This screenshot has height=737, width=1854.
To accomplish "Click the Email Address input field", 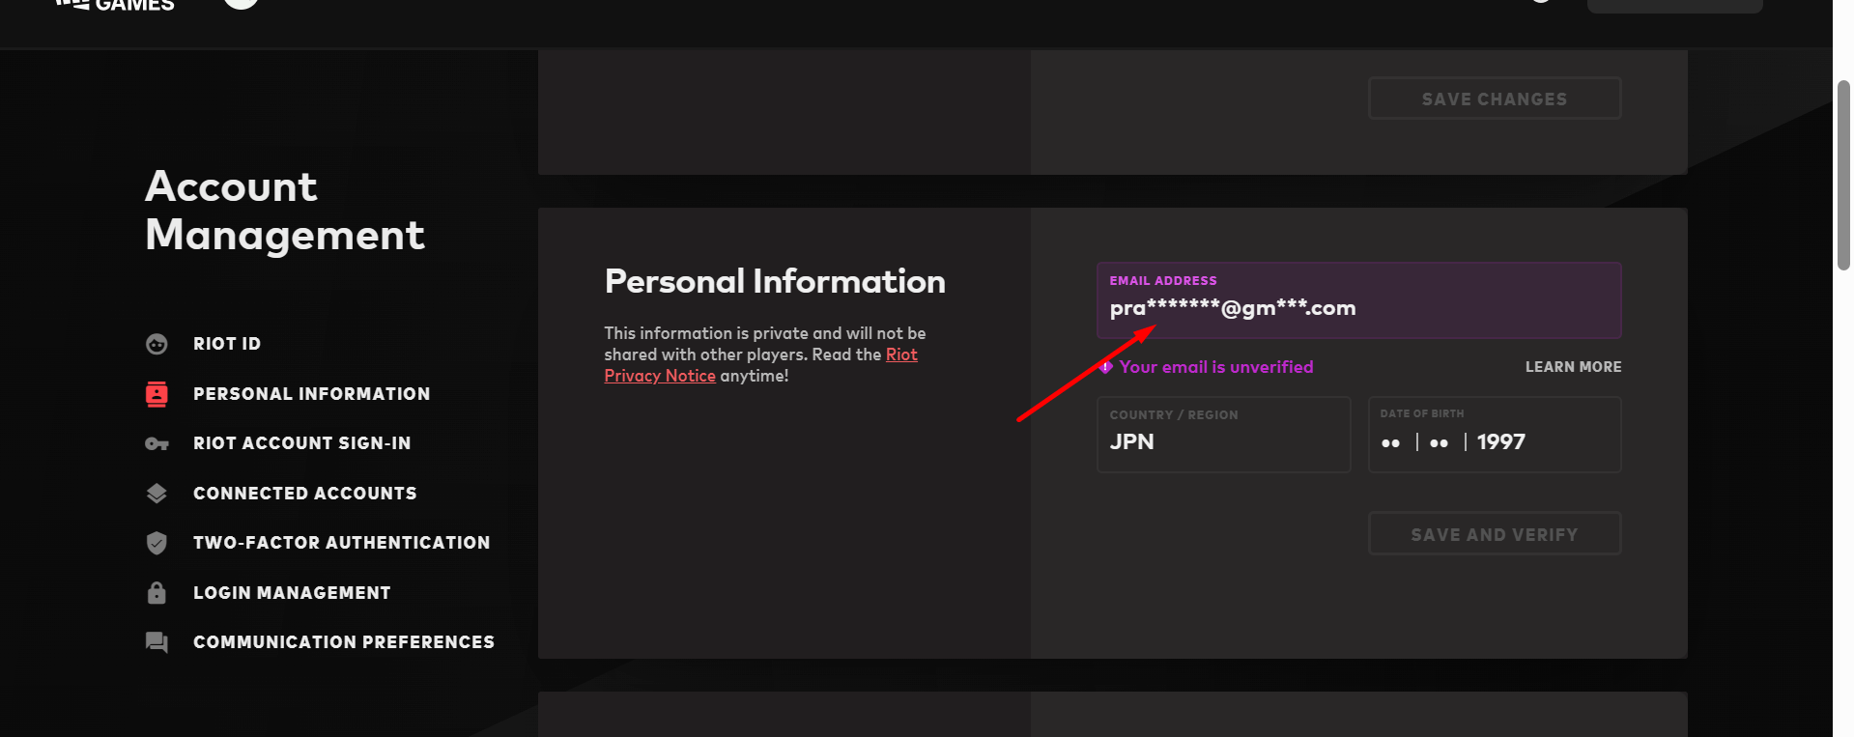I will click(x=1358, y=307).
